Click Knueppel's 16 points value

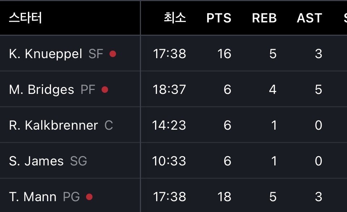tap(224, 54)
